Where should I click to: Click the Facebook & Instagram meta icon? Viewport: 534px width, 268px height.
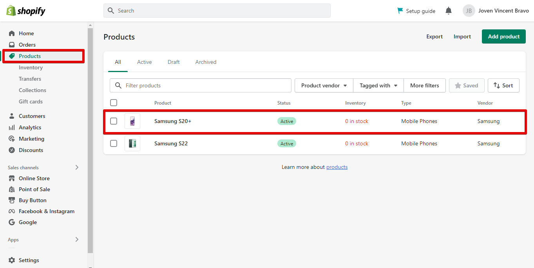[12, 211]
